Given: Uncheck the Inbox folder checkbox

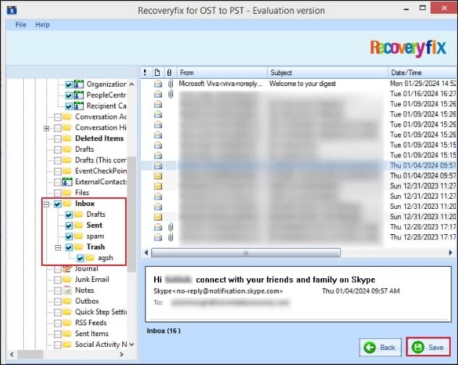Looking at the screenshot, I should coord(58,205).
